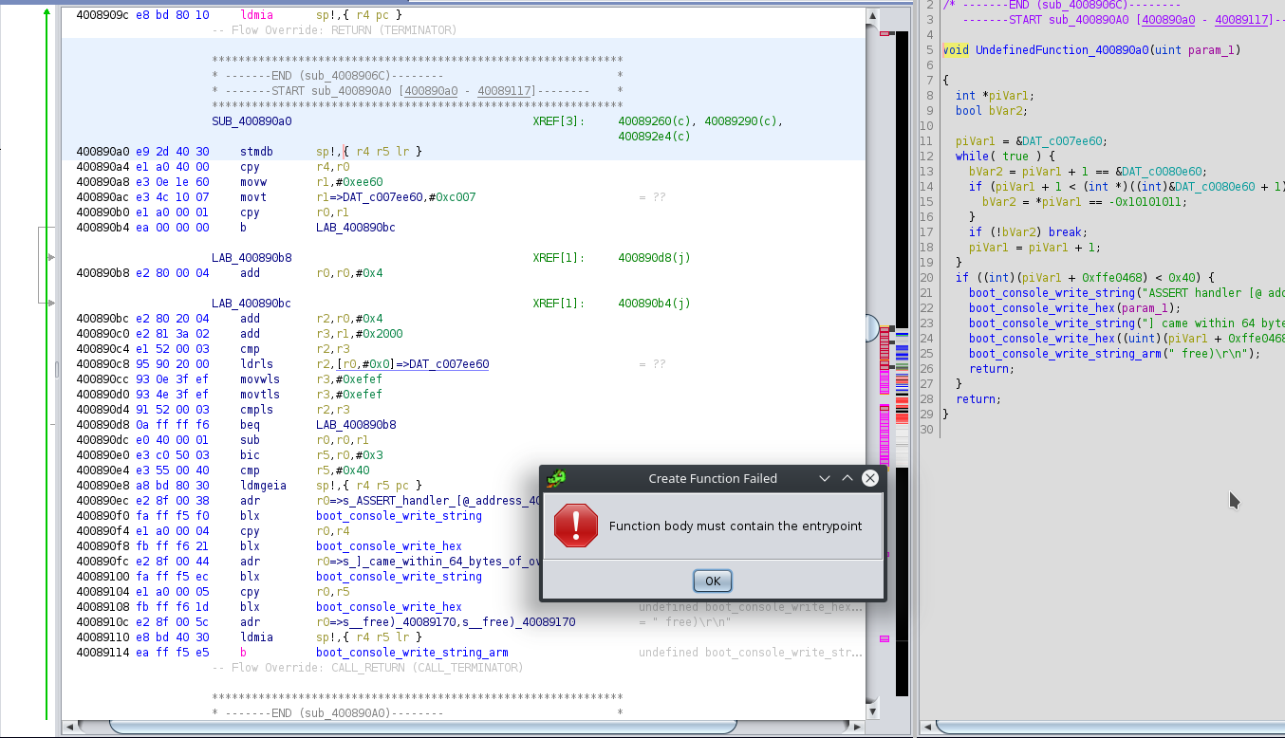Click the jump arrow beside LAB_400890bc
This screenshot has height=738, width=1285.
click(x=50, y=303)
